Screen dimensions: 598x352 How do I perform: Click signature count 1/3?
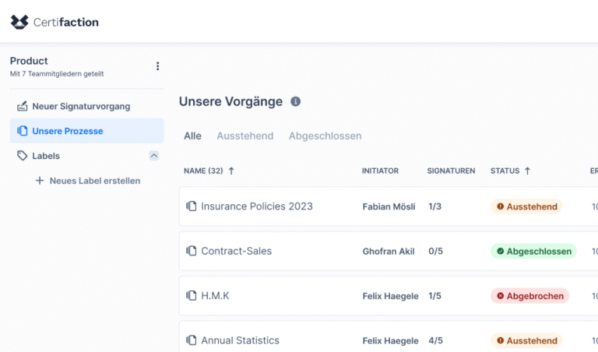pos(434,206)
